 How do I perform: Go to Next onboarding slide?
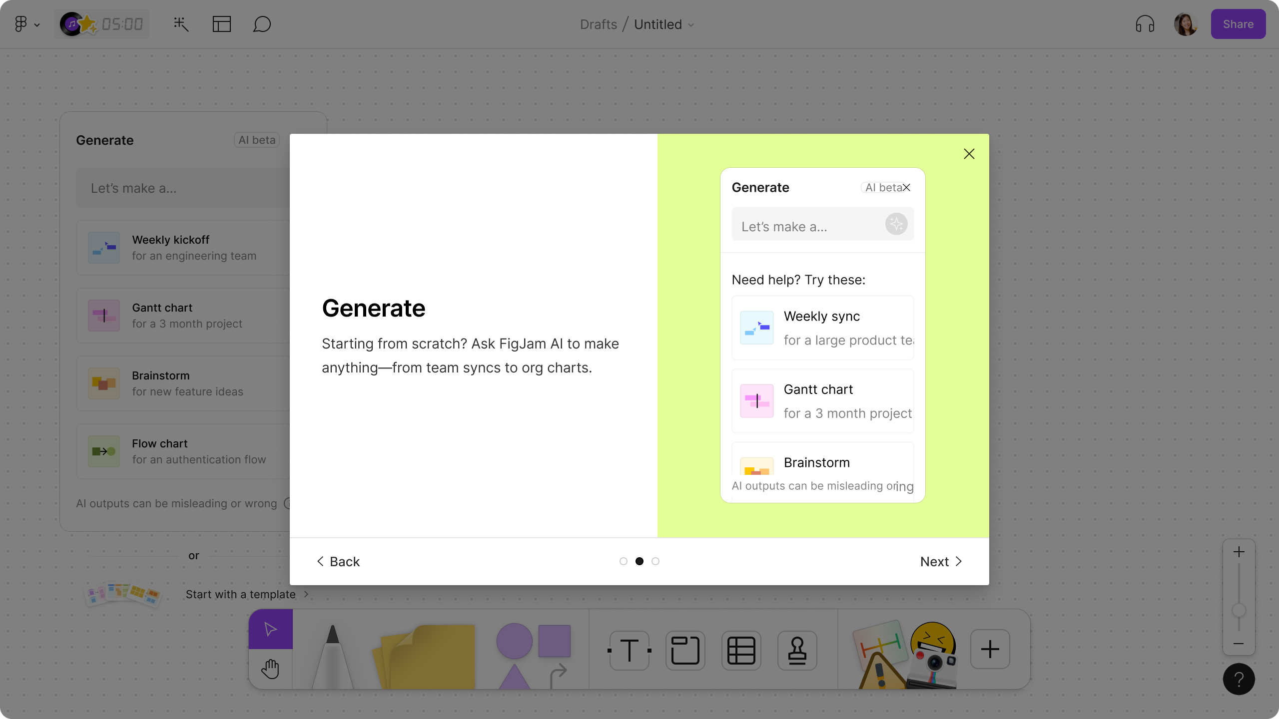click(x=941, y=562)
